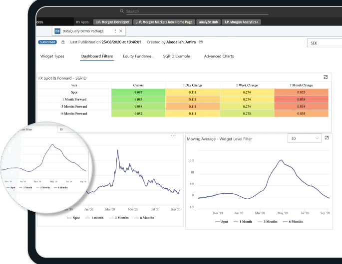
Task: Open the left chart's ellipsis options menu
Action: point(173,135)
